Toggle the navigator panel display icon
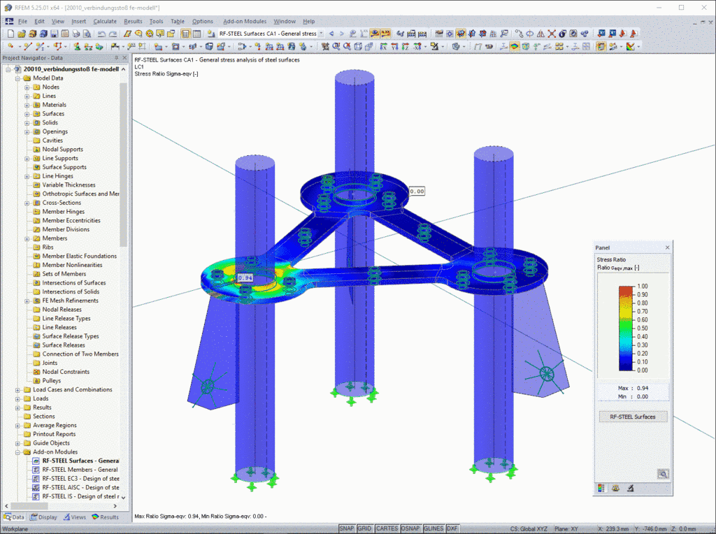 point(185,34)
